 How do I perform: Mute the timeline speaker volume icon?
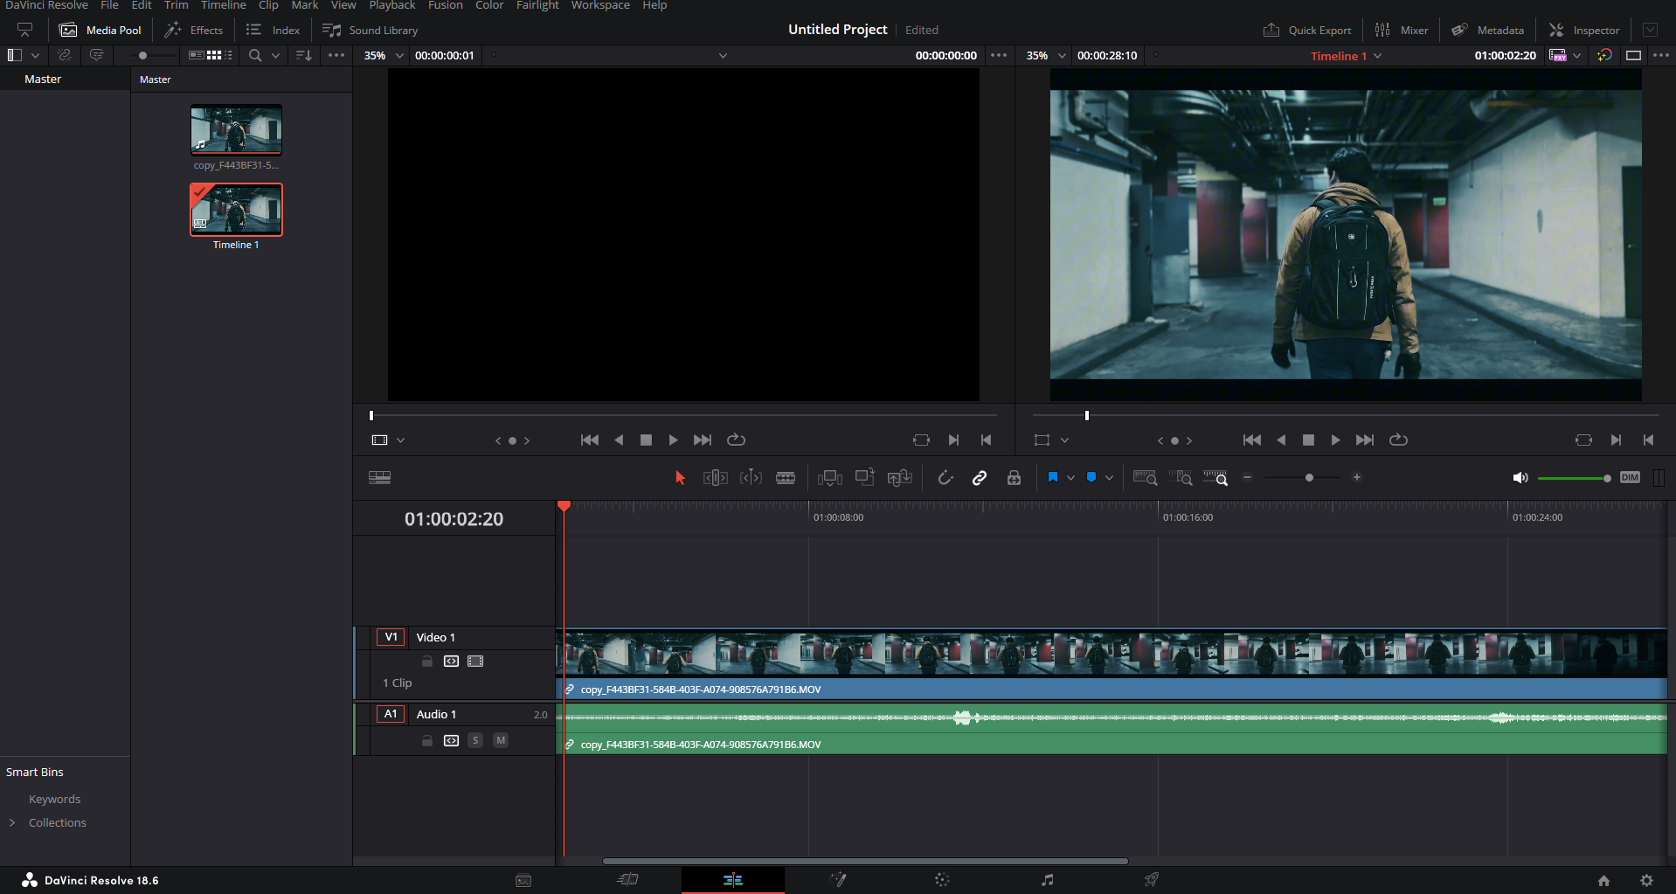point(1520,477)
